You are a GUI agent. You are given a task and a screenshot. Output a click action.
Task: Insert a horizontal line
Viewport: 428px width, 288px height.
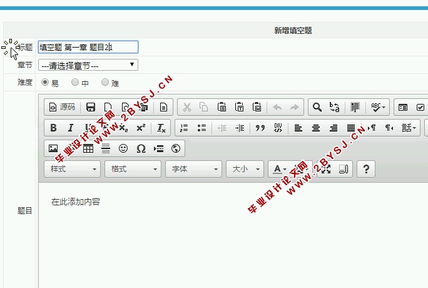[x=106, y=148]
